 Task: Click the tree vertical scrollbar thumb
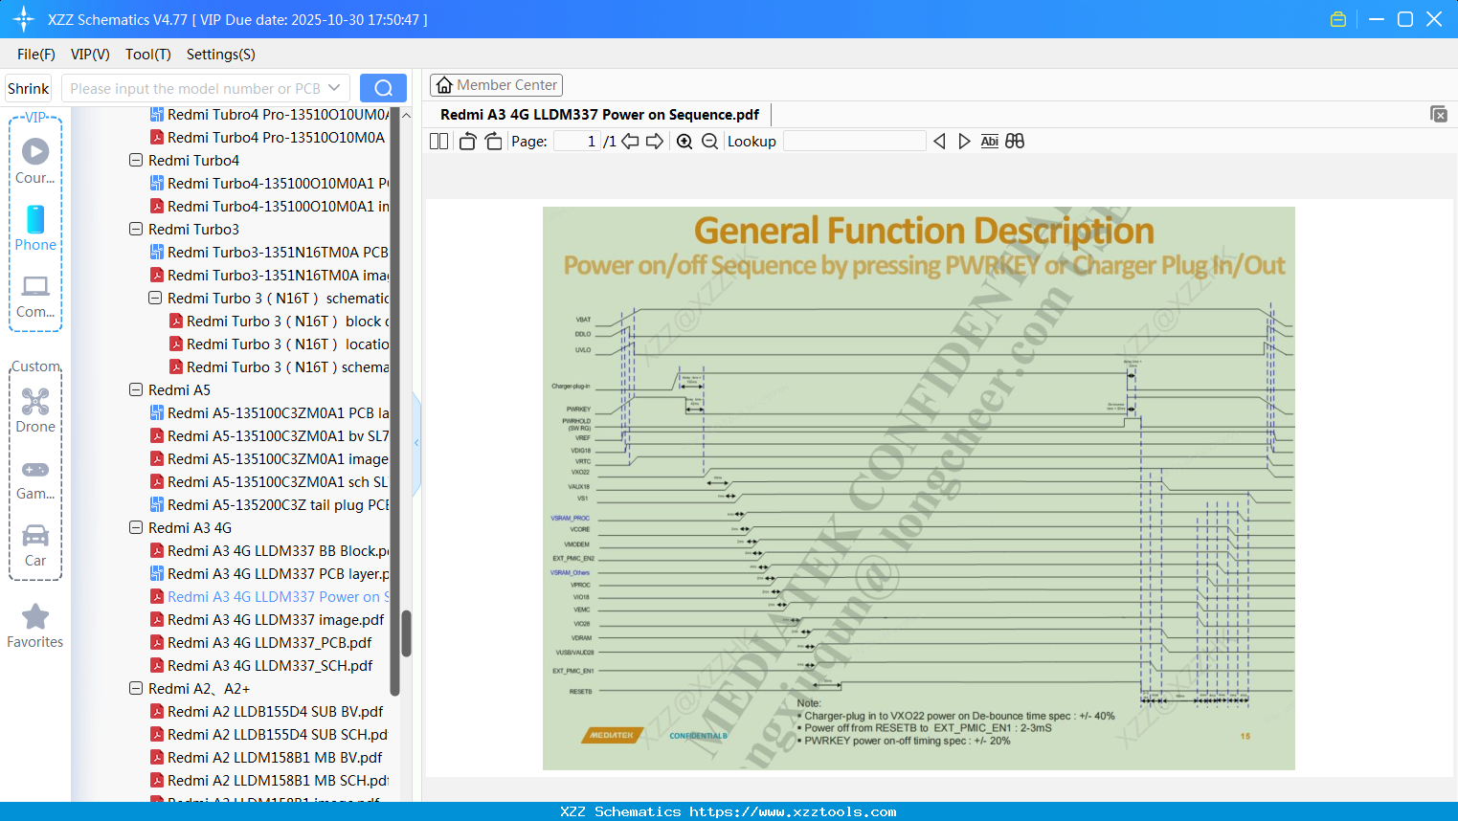click(x=406, y=633)
